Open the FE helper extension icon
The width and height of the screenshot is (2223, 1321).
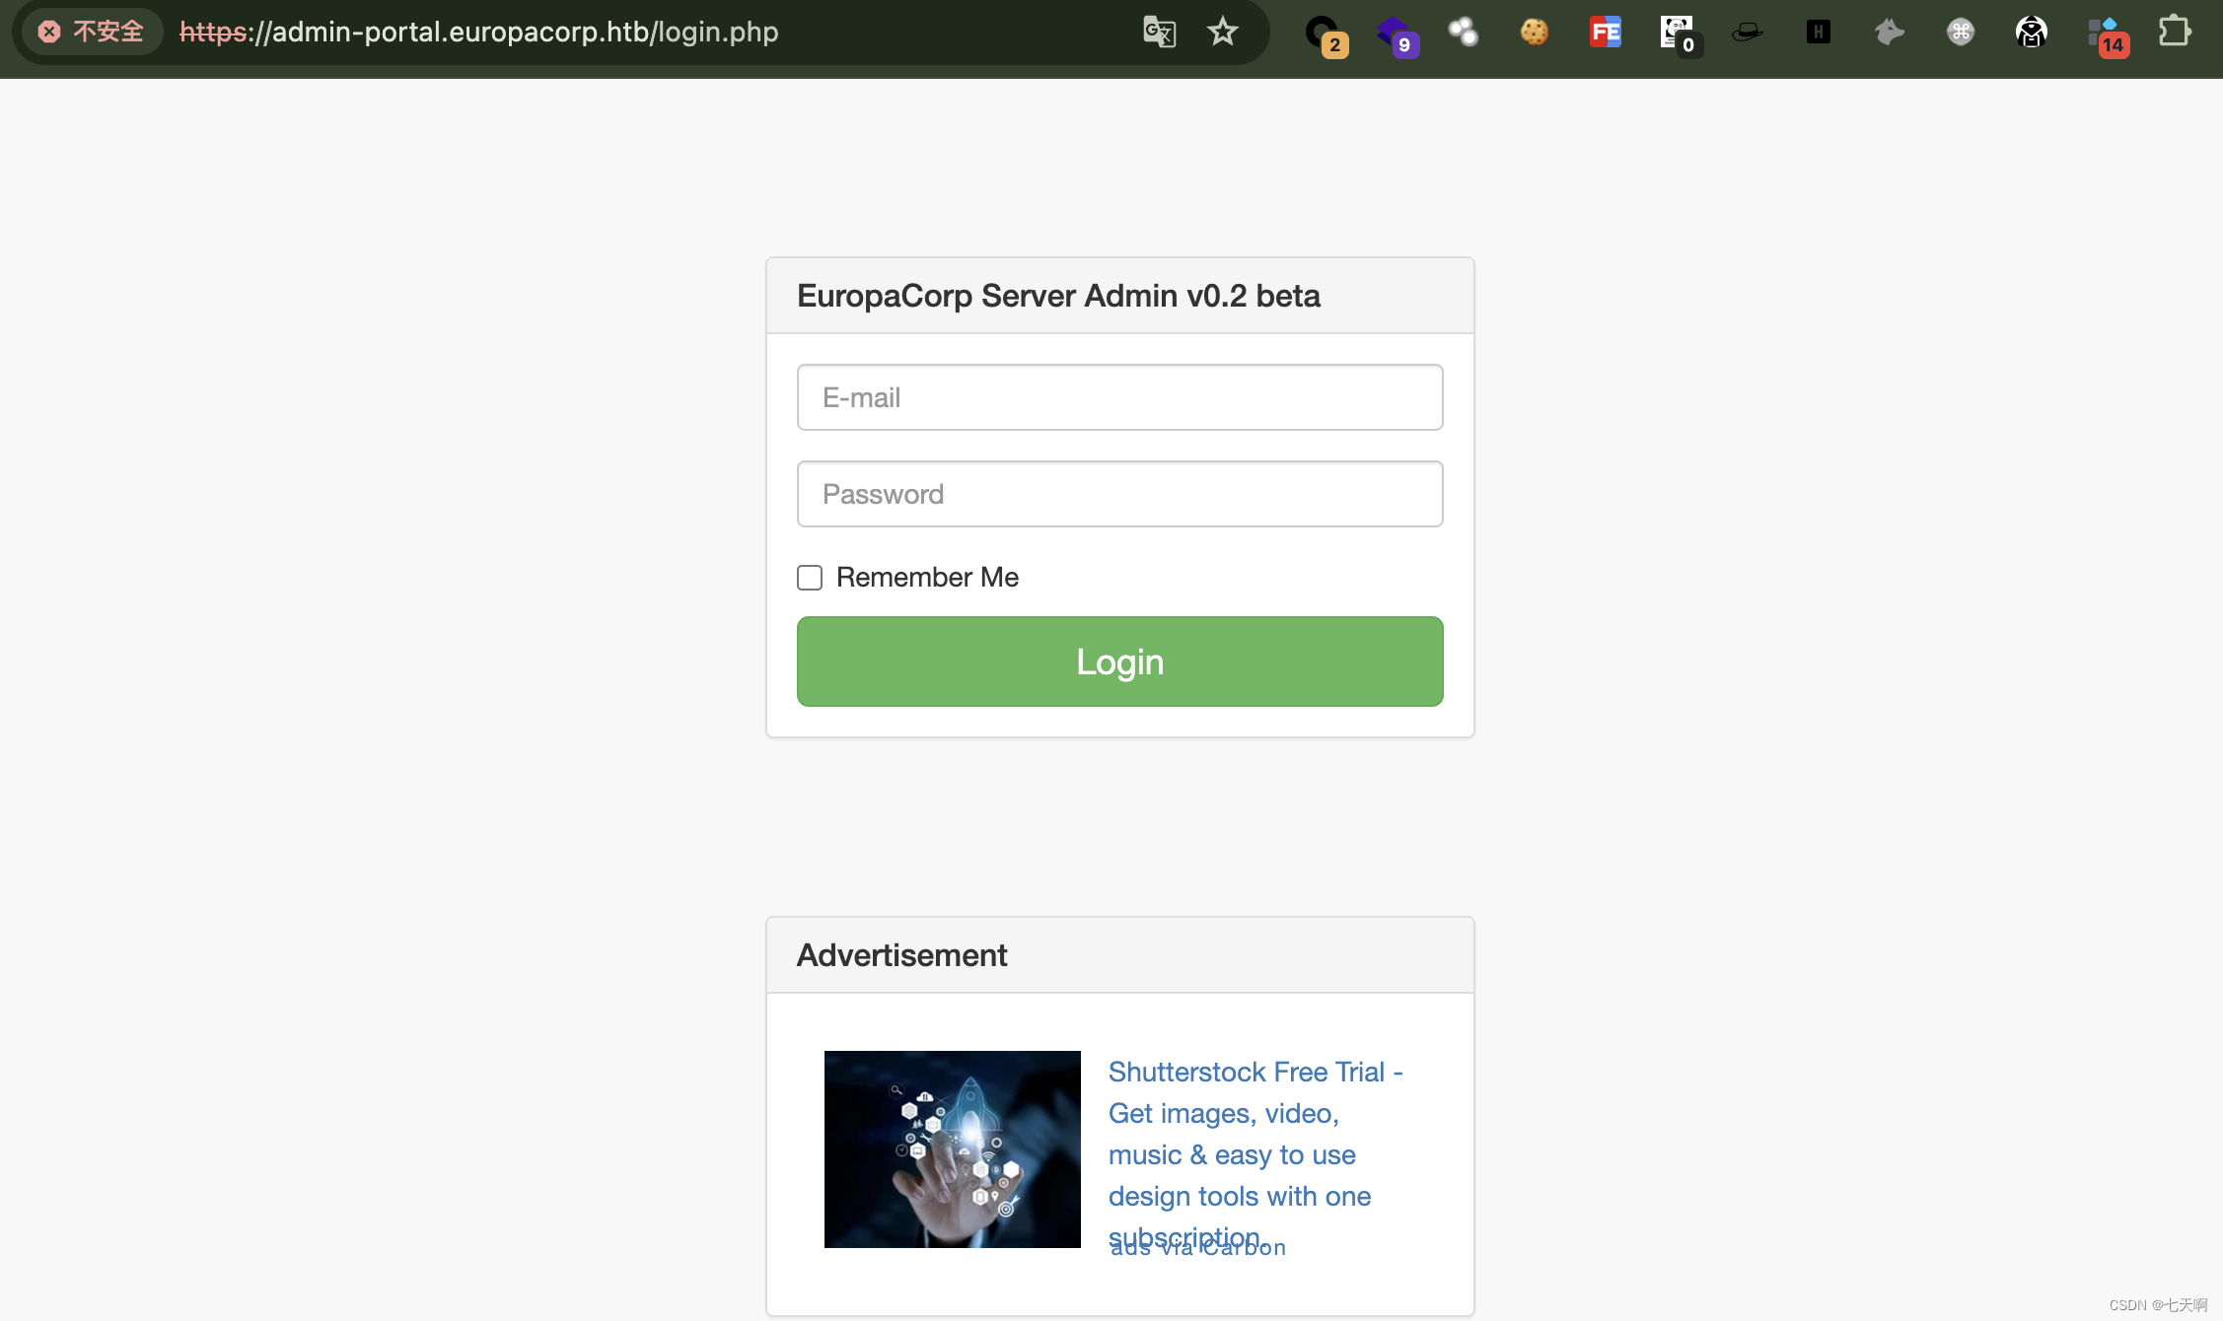tap(1606, 32)
